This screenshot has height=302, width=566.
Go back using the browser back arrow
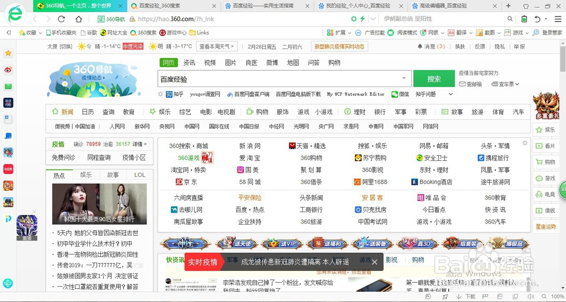tap(35, 19)
